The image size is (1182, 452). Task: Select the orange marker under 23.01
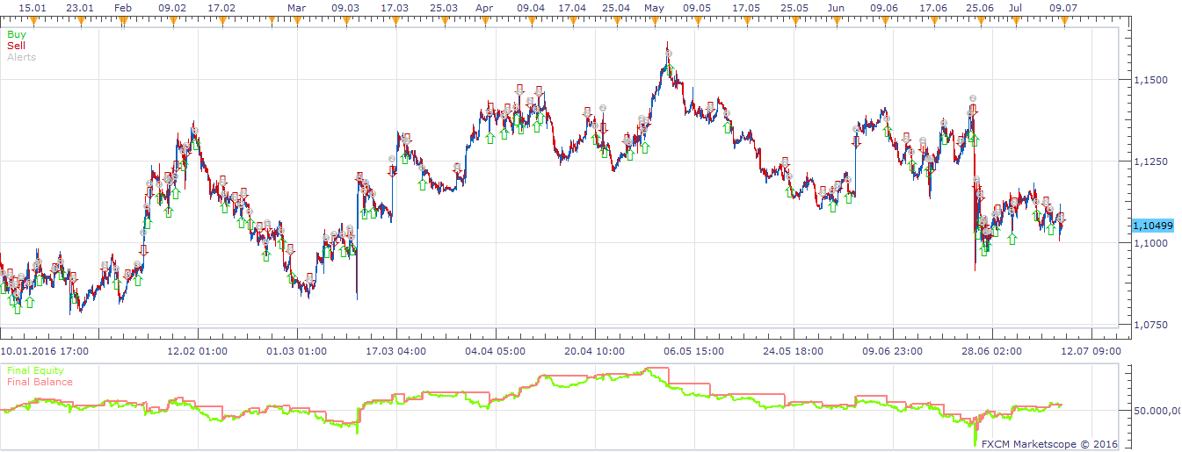[80, 20]
